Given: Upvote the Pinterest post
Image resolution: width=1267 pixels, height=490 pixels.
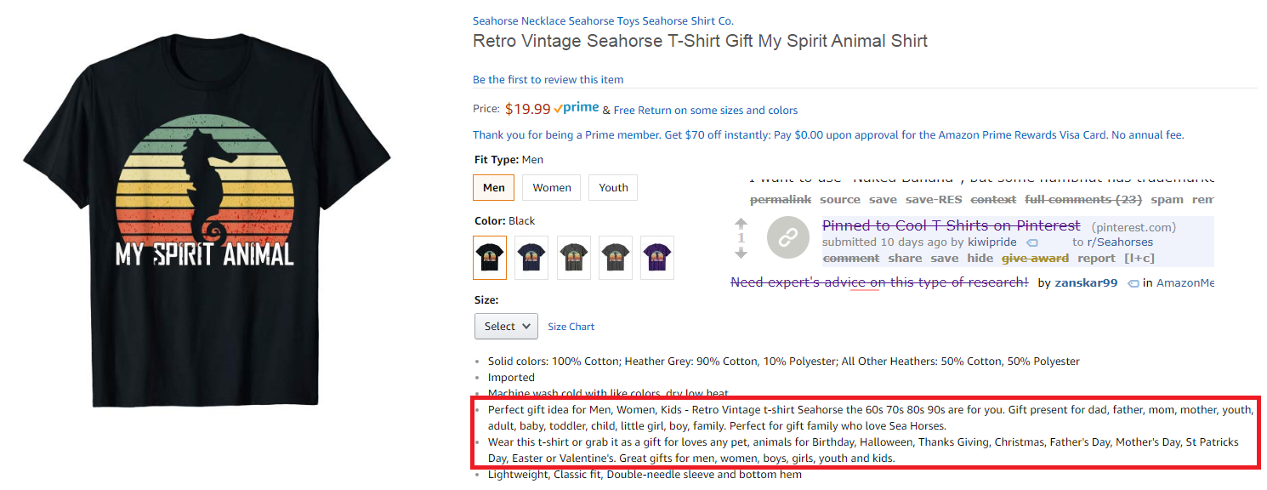Looking at the screenshot, I should pyautogui.click(x=741, y=224).
